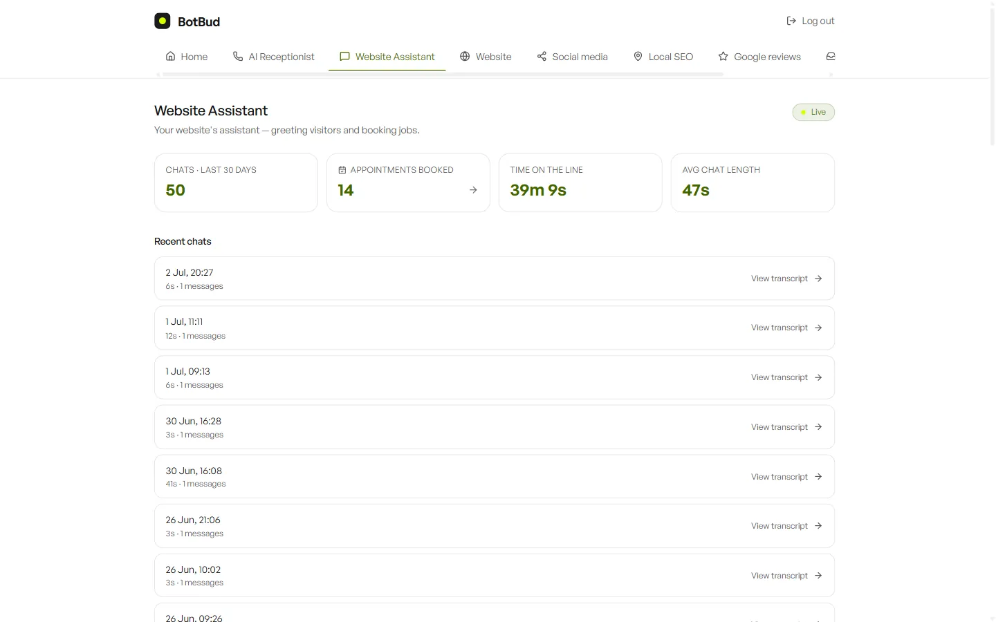This screenshot has width=996, height=622.
Task: Click "41s · 1 messages" detail text
Action: pyautogui.click(x=196, y=484)
